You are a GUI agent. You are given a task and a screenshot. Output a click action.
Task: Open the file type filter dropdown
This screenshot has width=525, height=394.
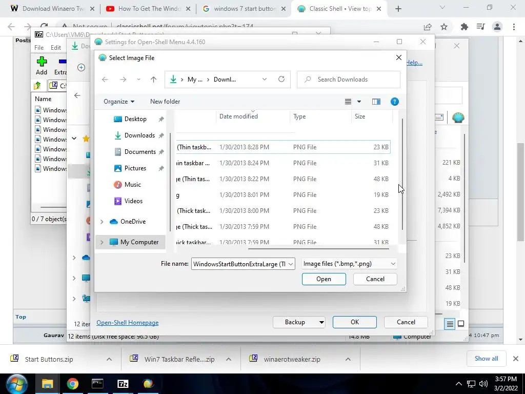coord(349,264)
